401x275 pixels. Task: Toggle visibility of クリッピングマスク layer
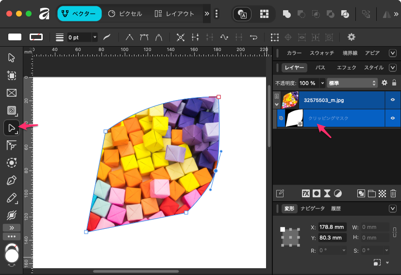(x=393, y=118)
